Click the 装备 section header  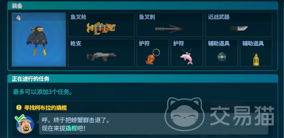[17, 6]
